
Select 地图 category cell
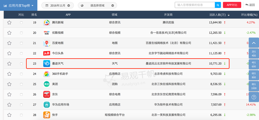coord(115,43)
